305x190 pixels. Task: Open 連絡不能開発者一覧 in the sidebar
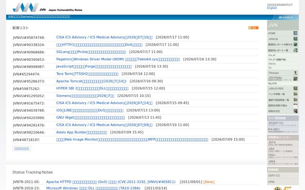[x=283, y=100]
